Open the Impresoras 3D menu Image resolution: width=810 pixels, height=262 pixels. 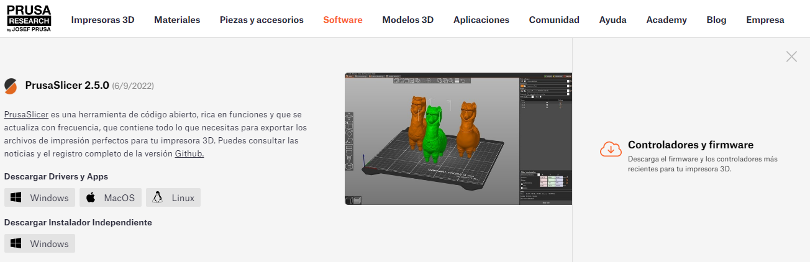[102, 20]
